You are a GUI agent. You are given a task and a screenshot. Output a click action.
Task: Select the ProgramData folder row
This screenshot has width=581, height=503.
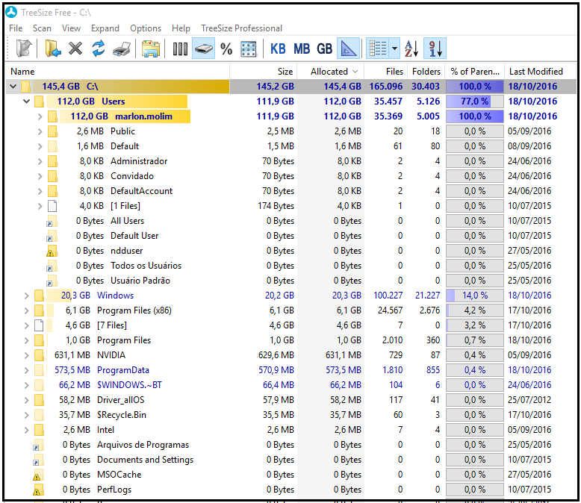coord(122,370)
